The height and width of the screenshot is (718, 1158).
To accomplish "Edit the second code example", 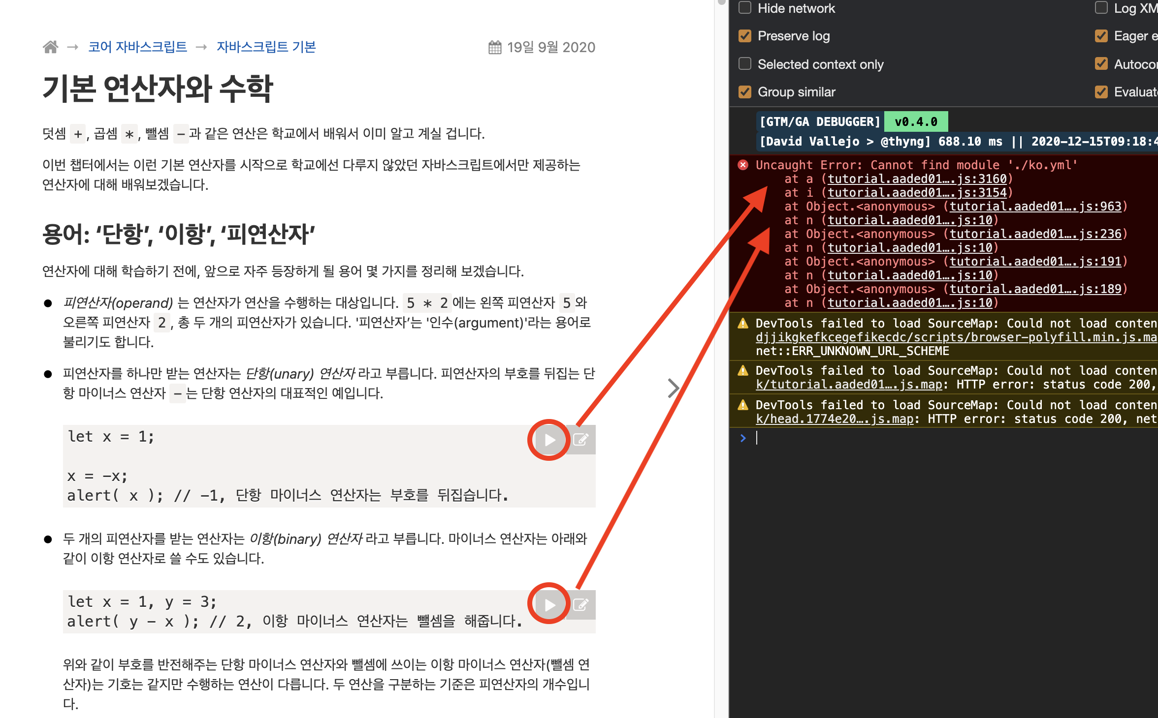I will tap(581, 604).
